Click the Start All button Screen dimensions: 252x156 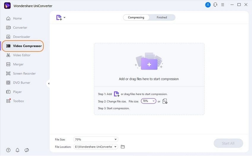coord(228,143)
